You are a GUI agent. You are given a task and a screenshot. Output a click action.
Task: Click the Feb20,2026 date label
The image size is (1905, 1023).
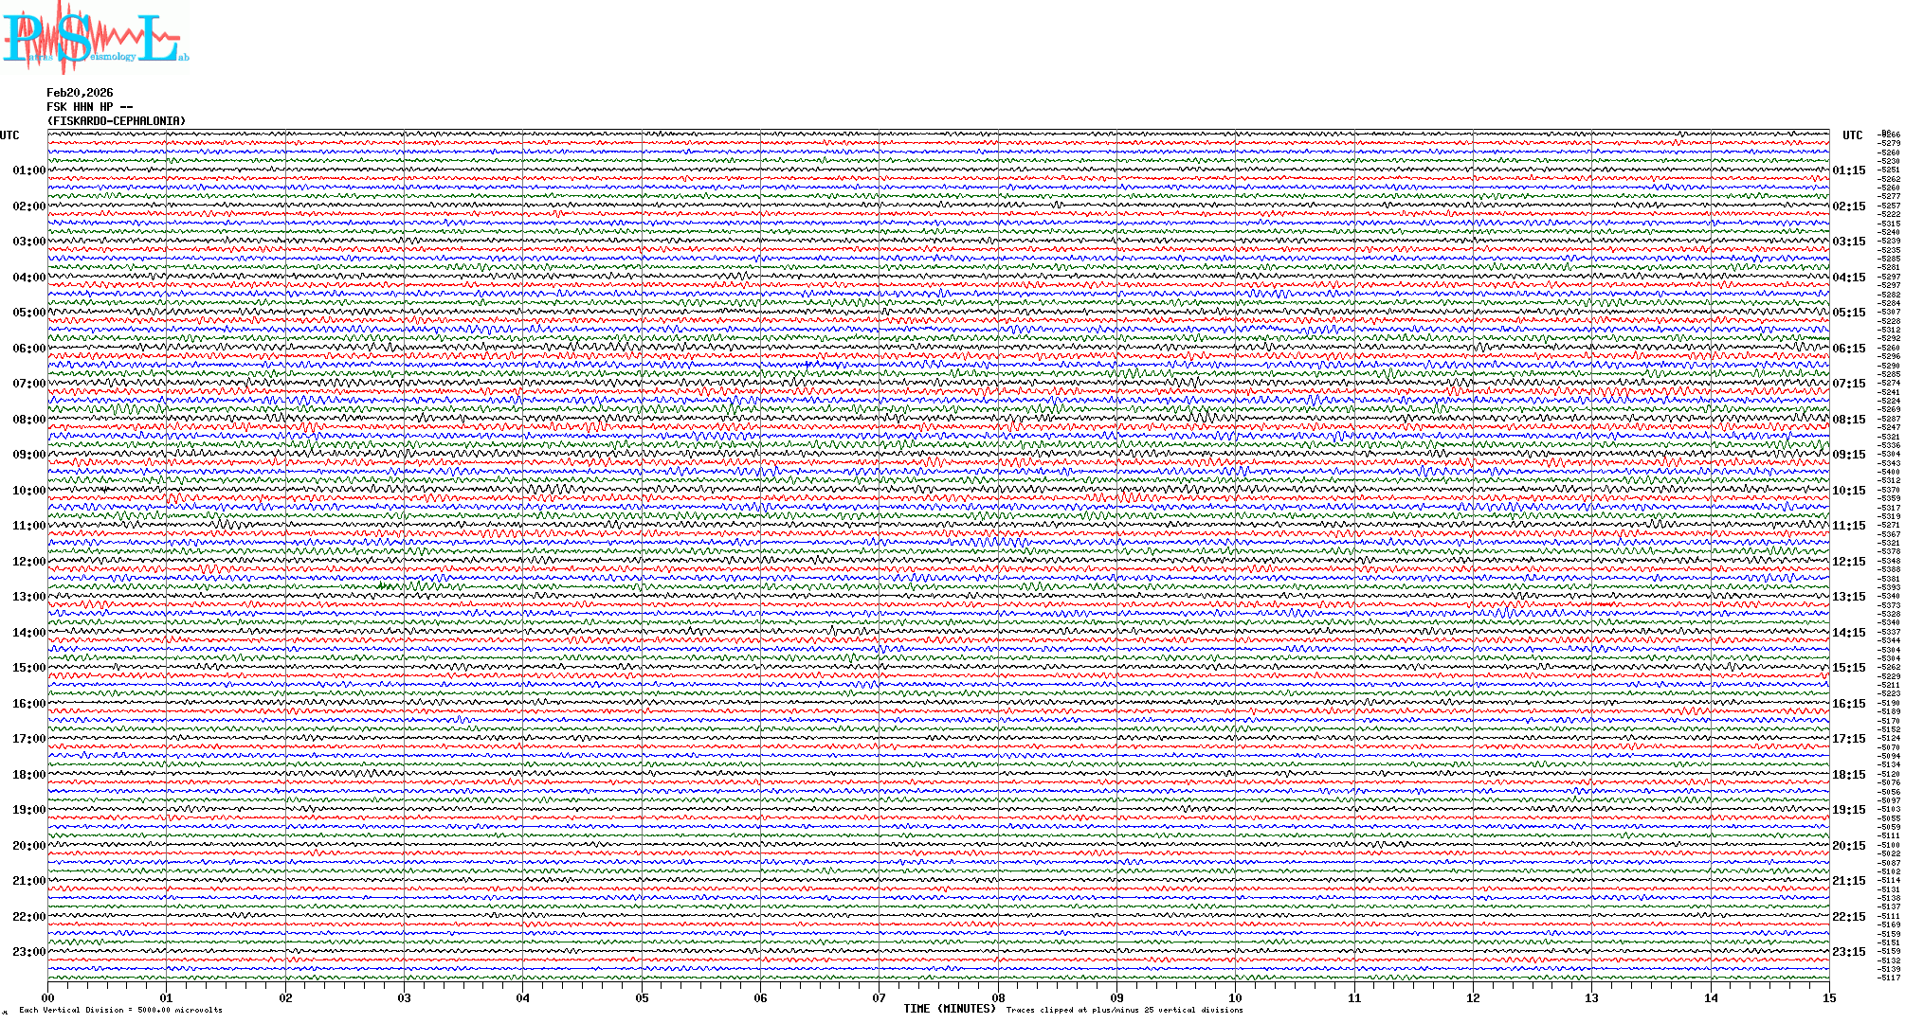pos(80,93)
